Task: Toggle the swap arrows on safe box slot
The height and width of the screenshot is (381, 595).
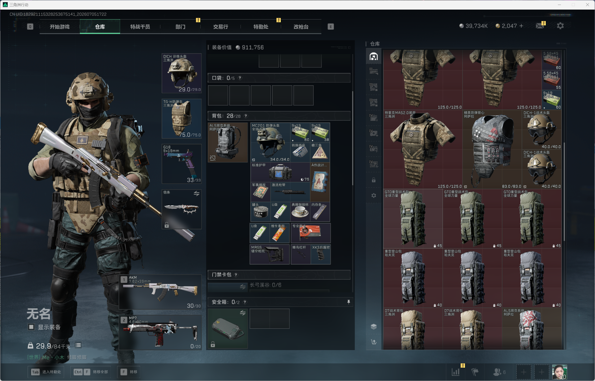Action: (243, 313)
